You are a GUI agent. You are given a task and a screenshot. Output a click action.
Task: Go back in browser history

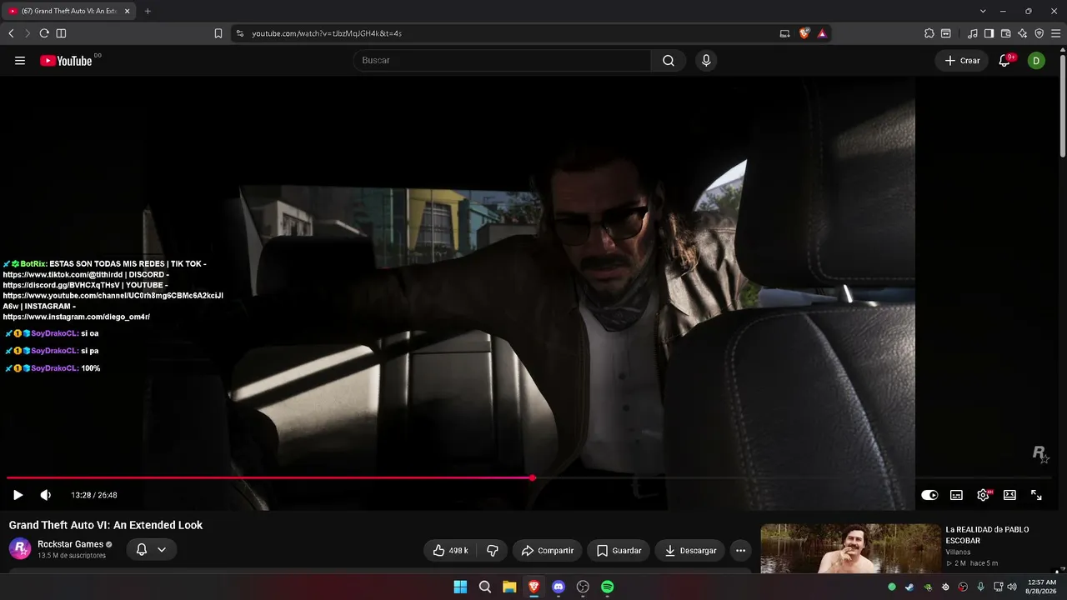point(11,33)
